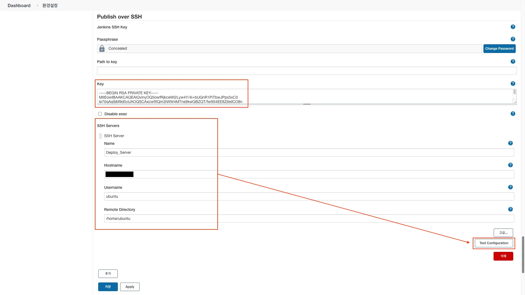The image size is (525, 295).
Task: Show help for SSH Server Name
Action: pos(510,143)
